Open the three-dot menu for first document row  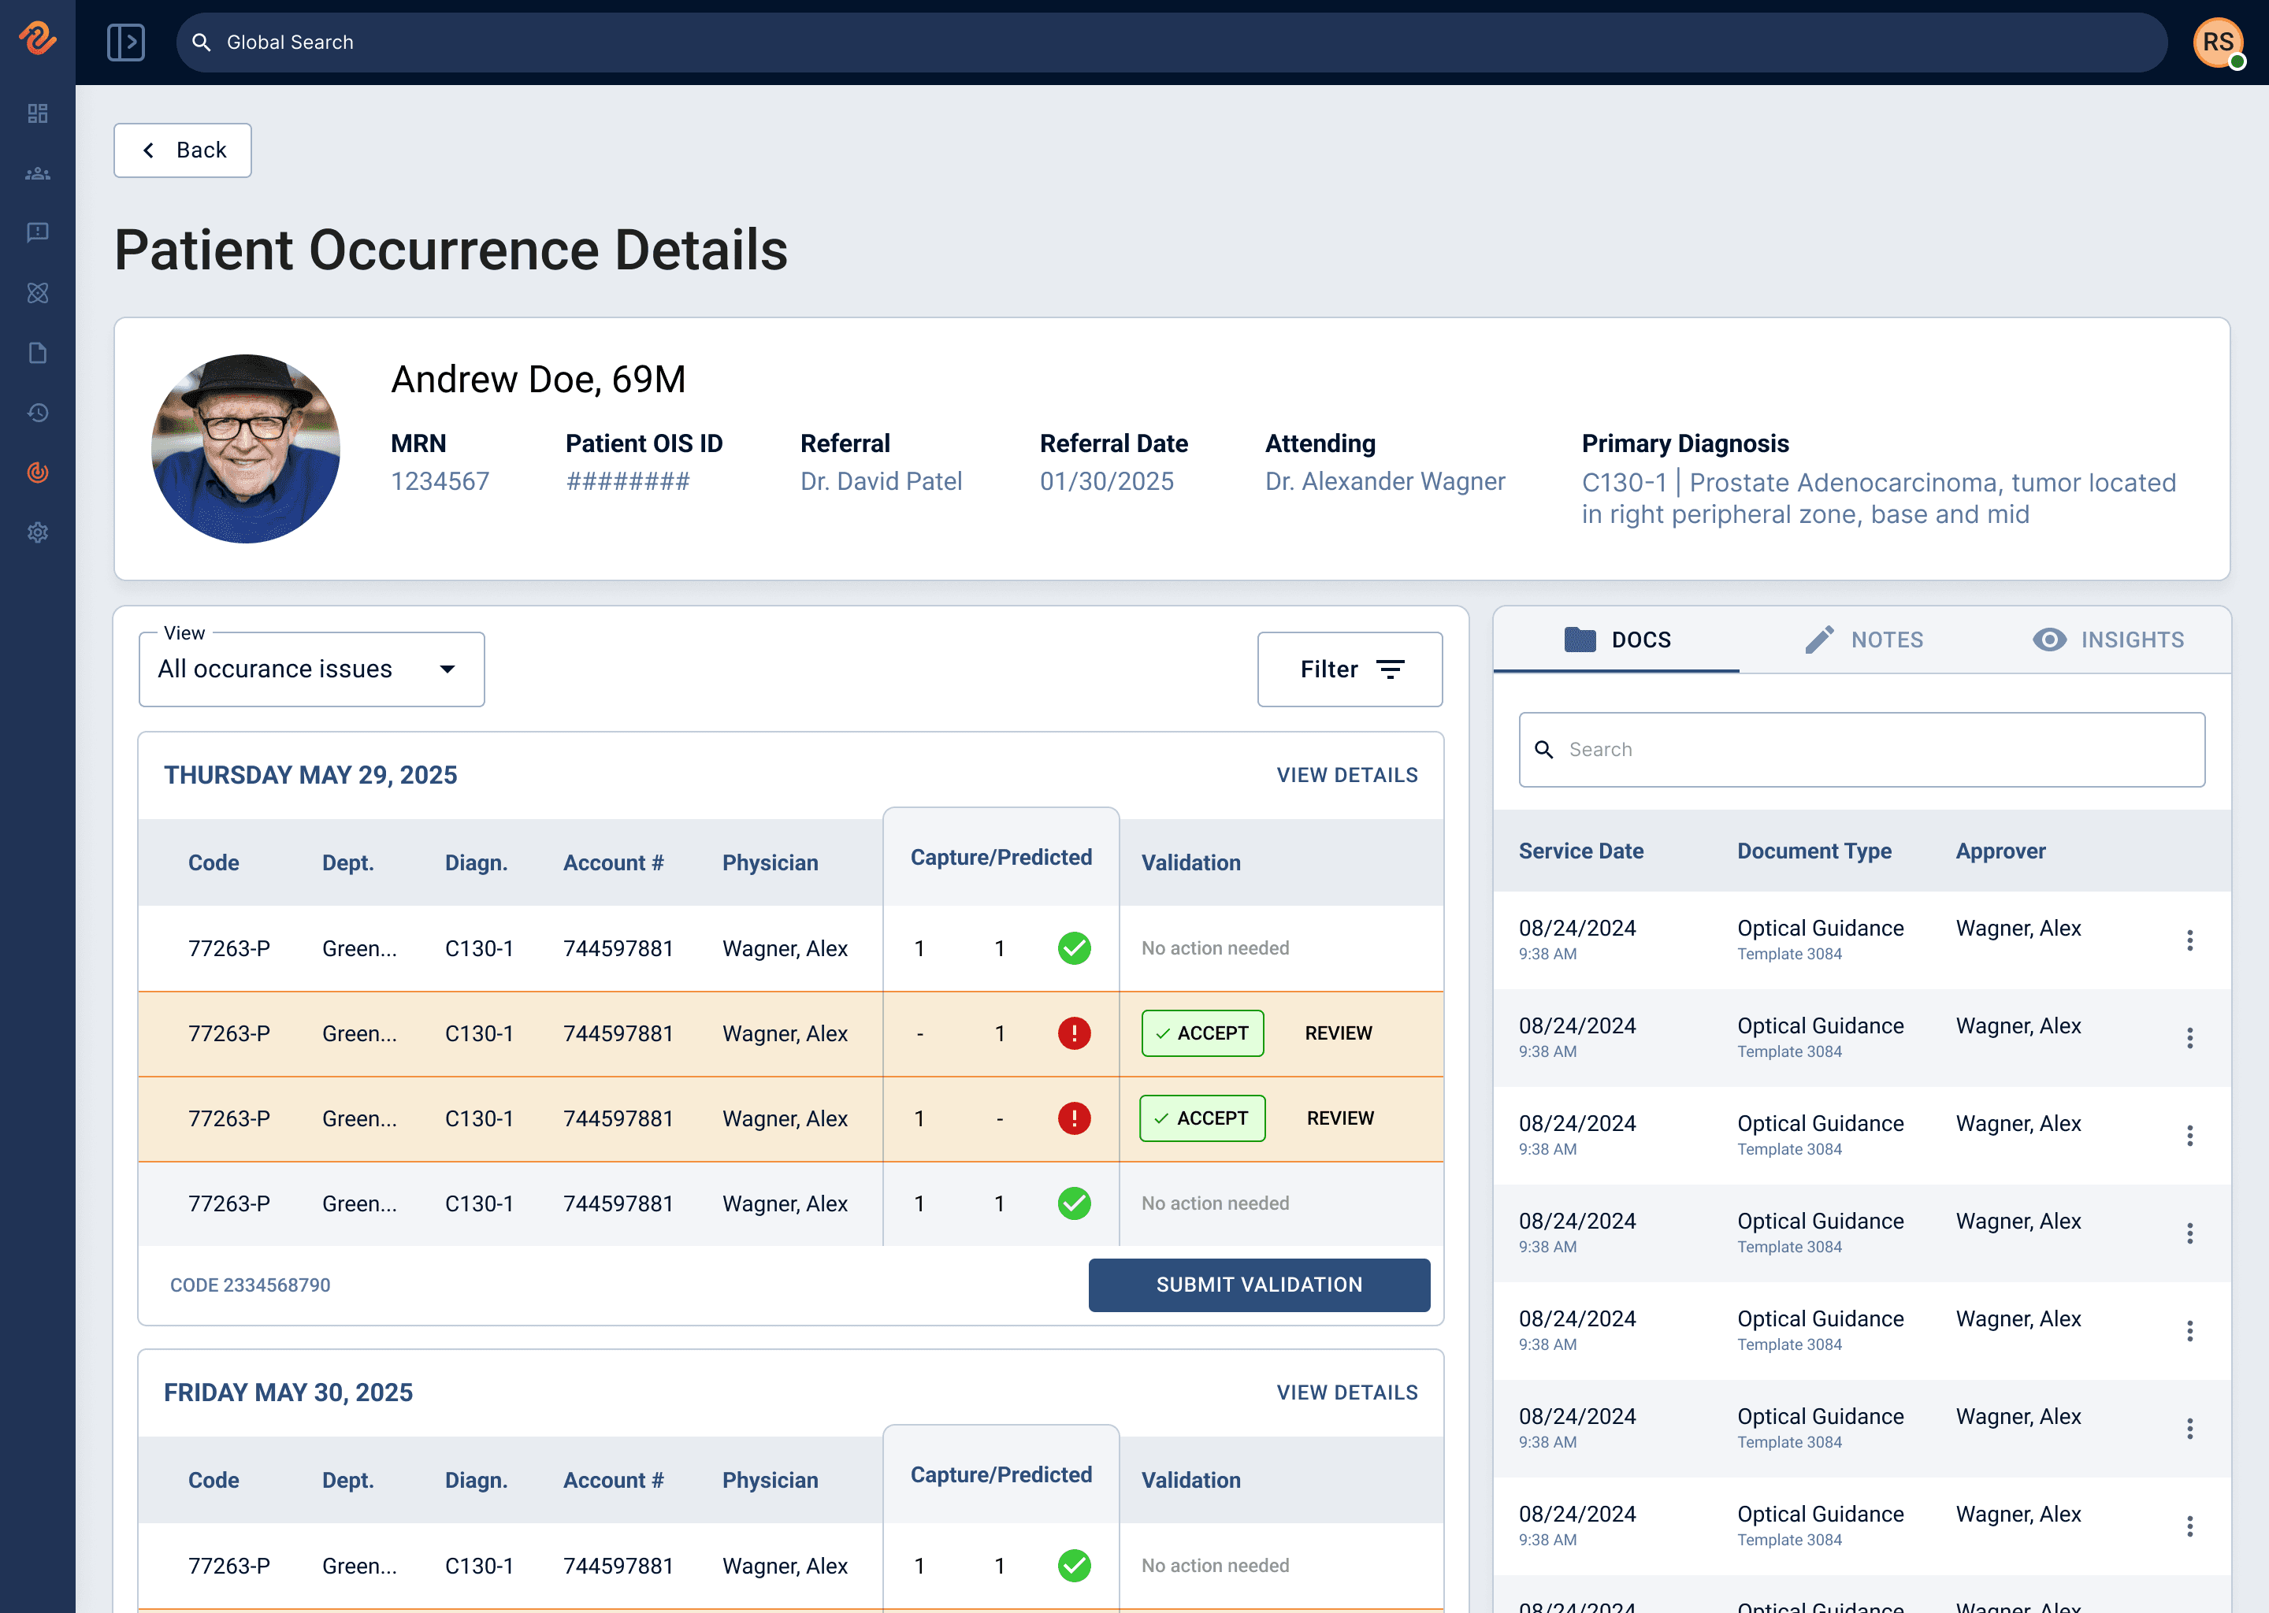click(2189, 940)
